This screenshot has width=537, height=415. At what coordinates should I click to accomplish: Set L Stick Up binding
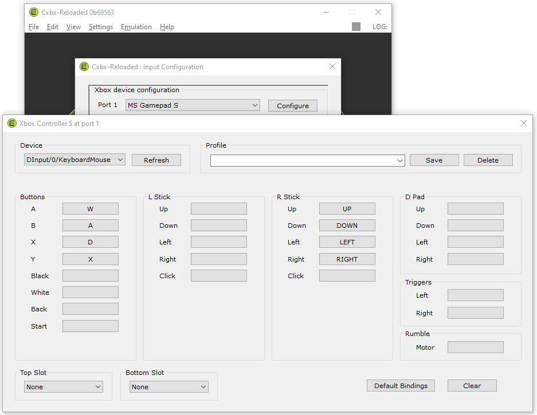click(219, 209)
